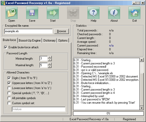Viewport: 146px width, 122px height.
Task: Uncheck Uppercase letters option
Action: pyautogui.click(x=9, y=83)
